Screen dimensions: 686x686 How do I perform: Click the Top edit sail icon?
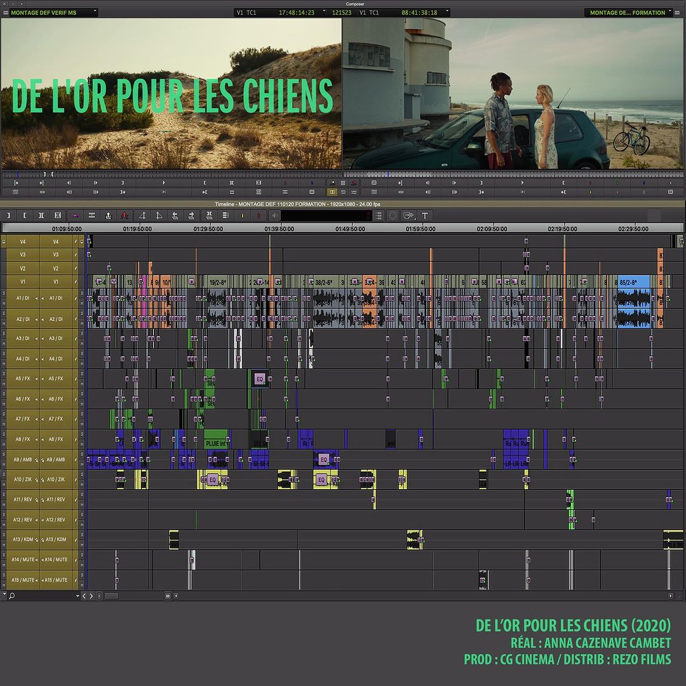pos(142,215)
